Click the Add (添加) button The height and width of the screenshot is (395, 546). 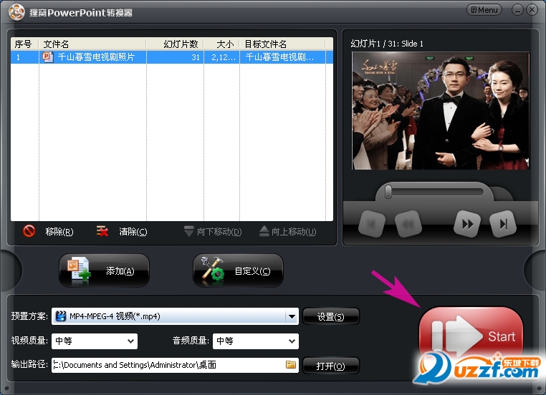[104, 270]
